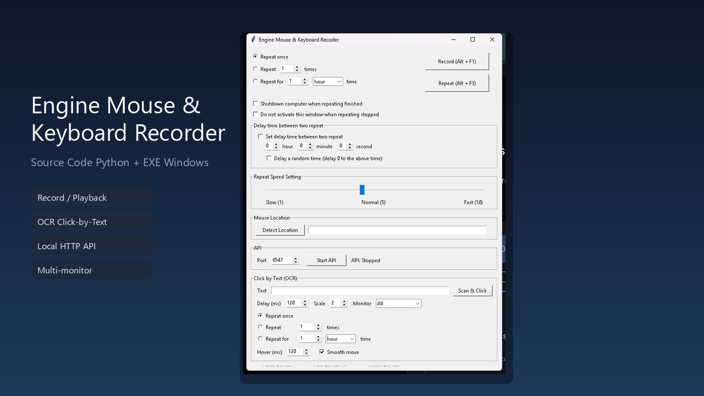Minimize the recorder window
The height and width of the screenshot is (396, 704).
(x=453, y=40)
